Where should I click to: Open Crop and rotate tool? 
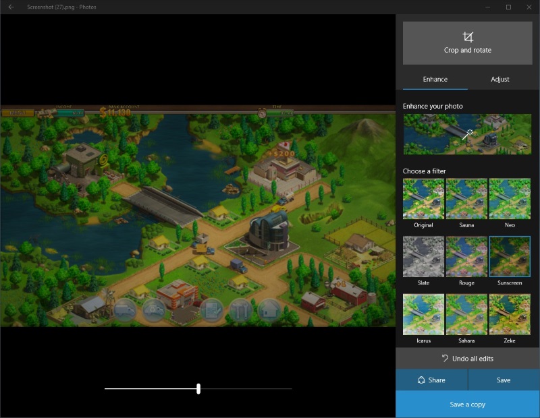467,43
